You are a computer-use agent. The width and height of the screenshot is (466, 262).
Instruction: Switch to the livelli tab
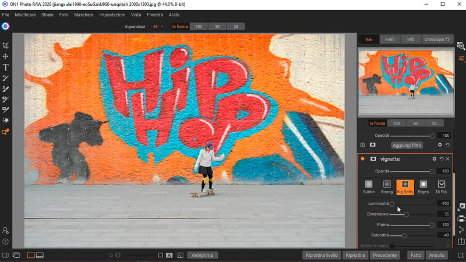(x=390, y=39)
